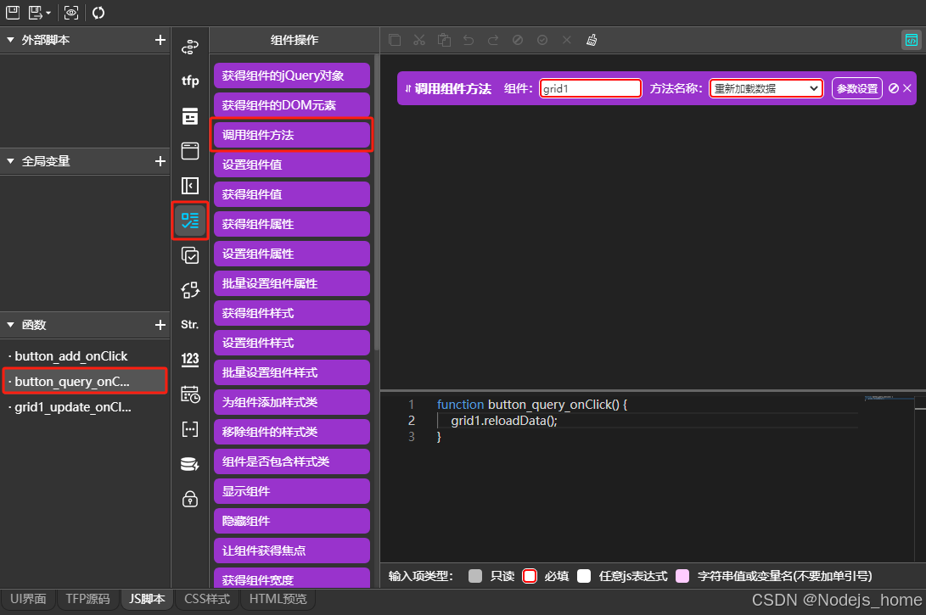Click the save icon in top toolbar

point(13,13)
